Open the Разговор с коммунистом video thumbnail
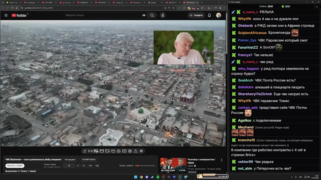This screenshot has height=180, width=321. click(173, 165)
